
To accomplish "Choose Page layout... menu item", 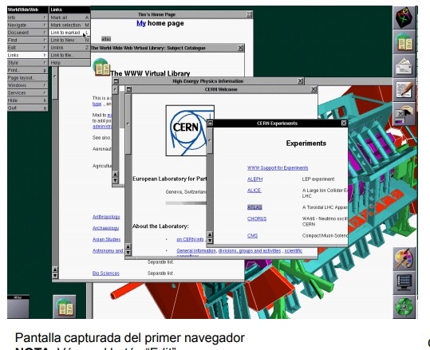I will coord(27,77).
